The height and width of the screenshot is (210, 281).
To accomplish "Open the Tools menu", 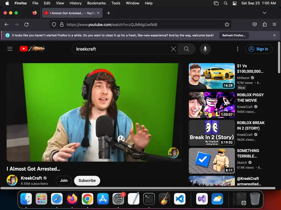I will click(x=116, y=3).
